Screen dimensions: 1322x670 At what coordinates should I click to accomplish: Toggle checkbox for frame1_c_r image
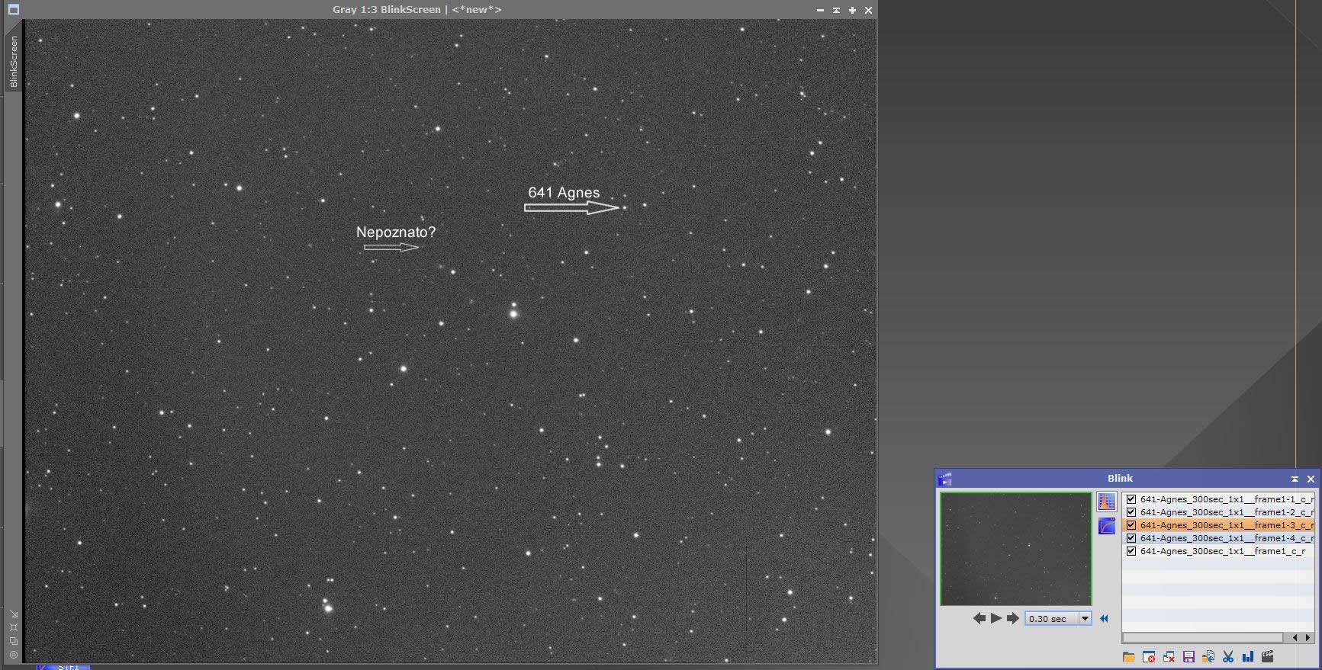coord(1131,551)
